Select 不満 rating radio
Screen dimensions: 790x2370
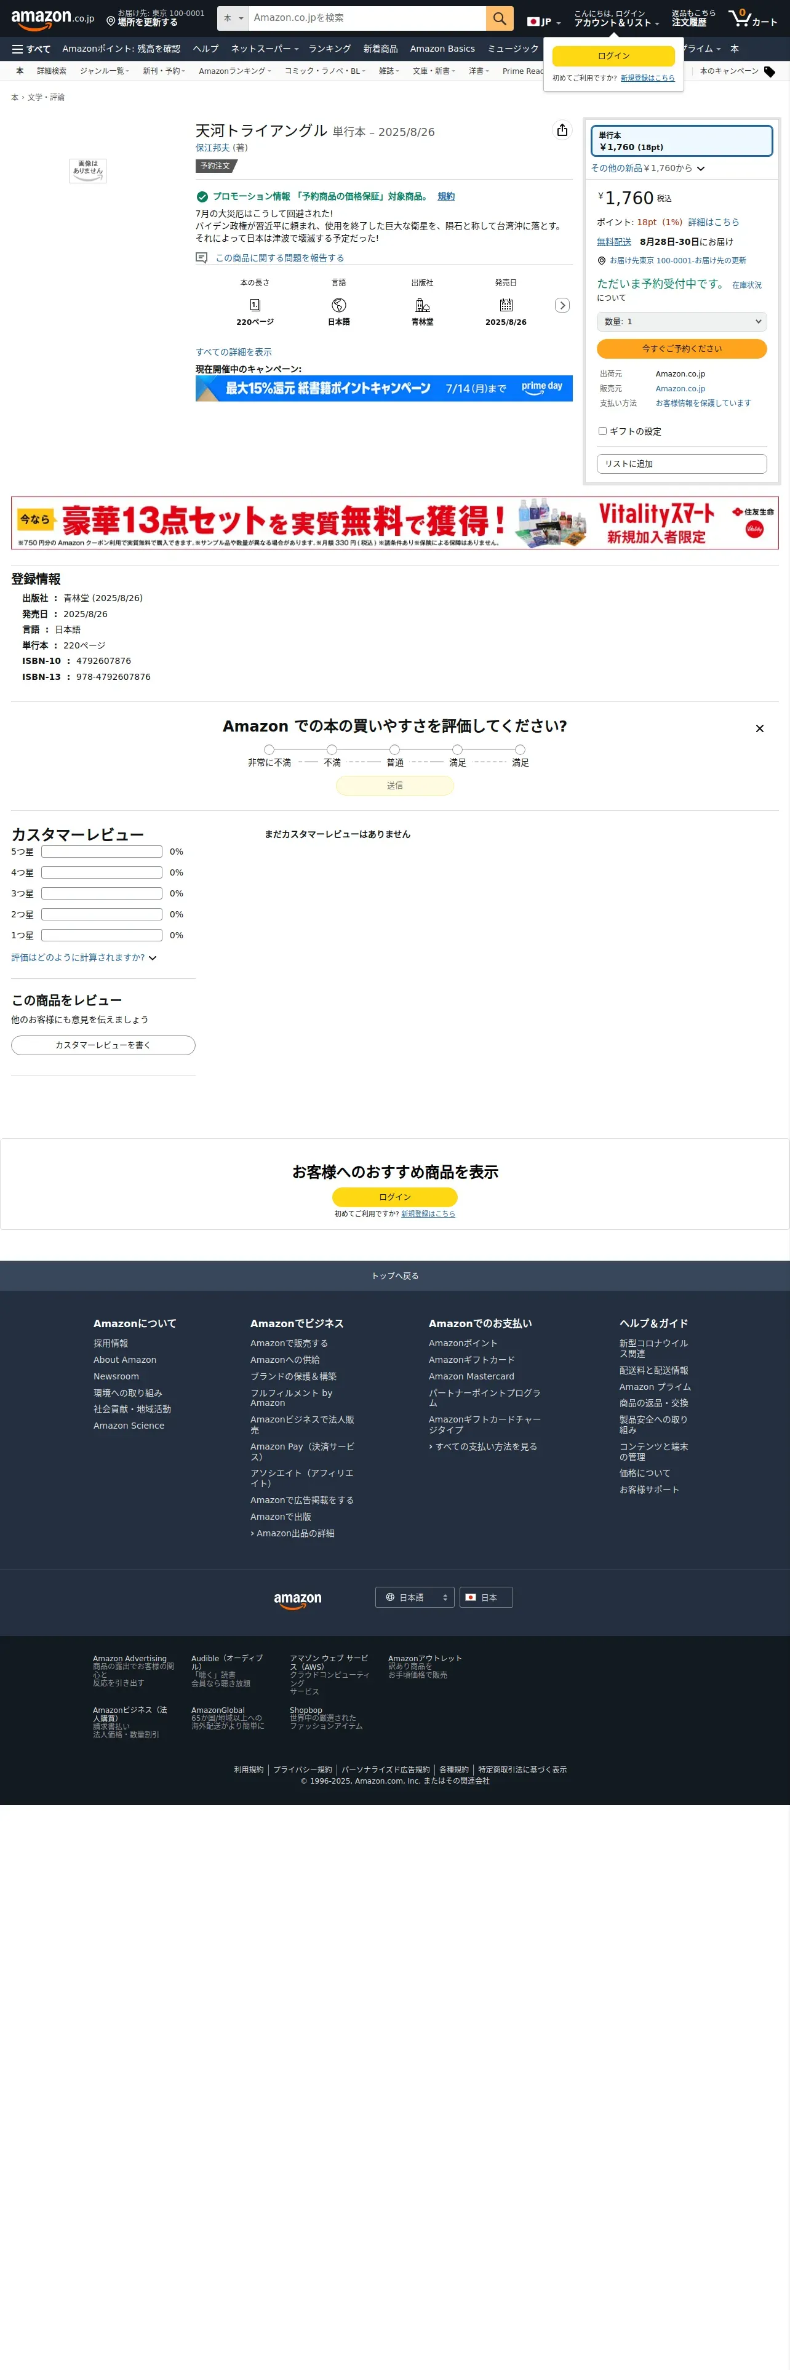point(332,750)
